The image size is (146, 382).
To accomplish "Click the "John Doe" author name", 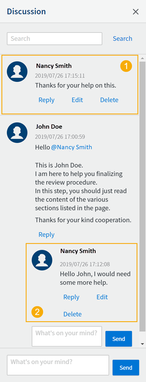I will (x=49, y=127).
